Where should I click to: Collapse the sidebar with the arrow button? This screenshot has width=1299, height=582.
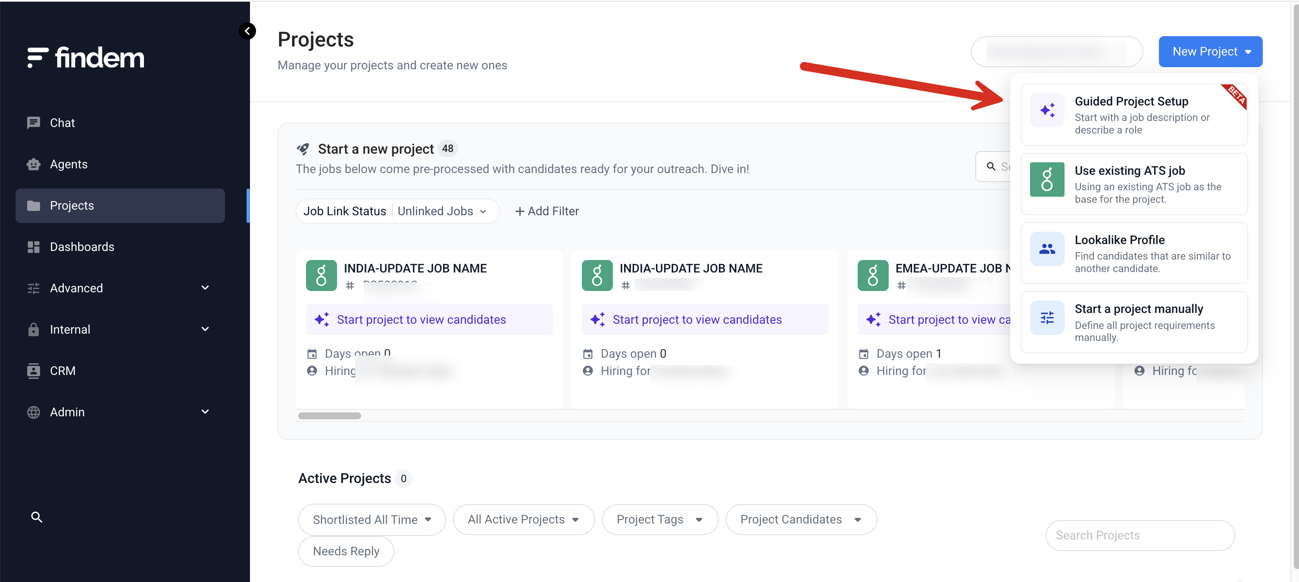coord(247,31)
